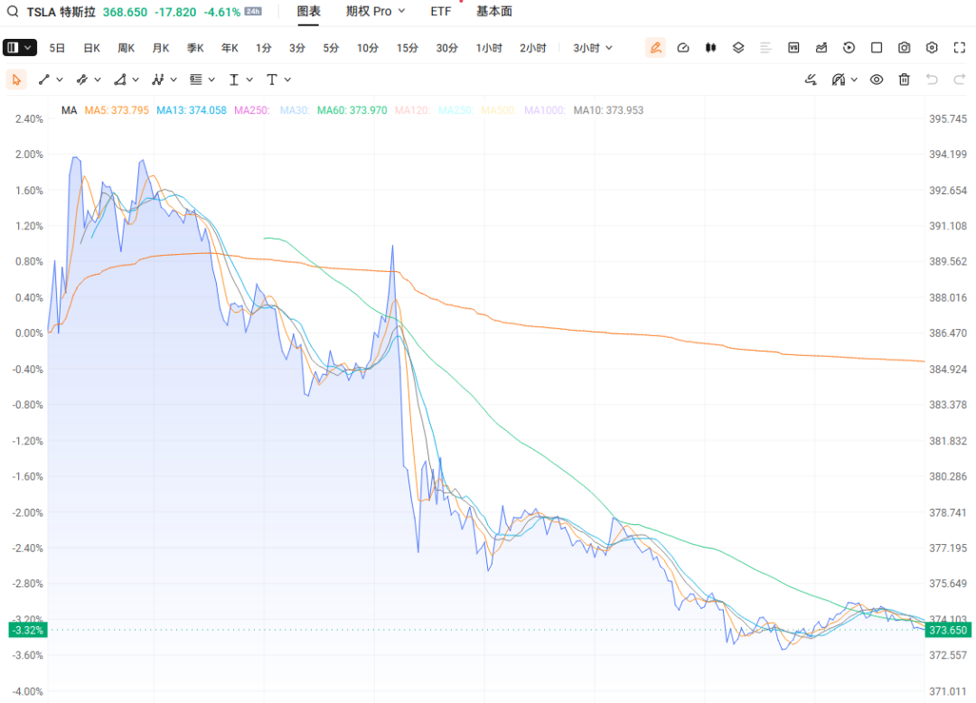Toggle the MA5 indicator label

coord(117,110)
